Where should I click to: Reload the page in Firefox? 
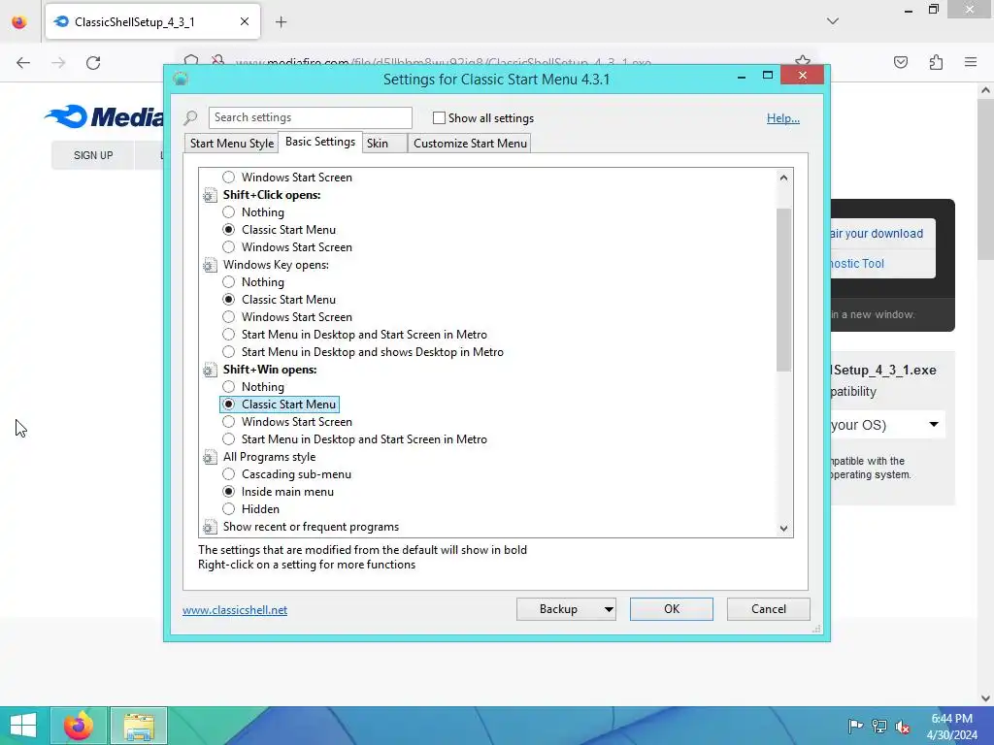coord(93,63)
